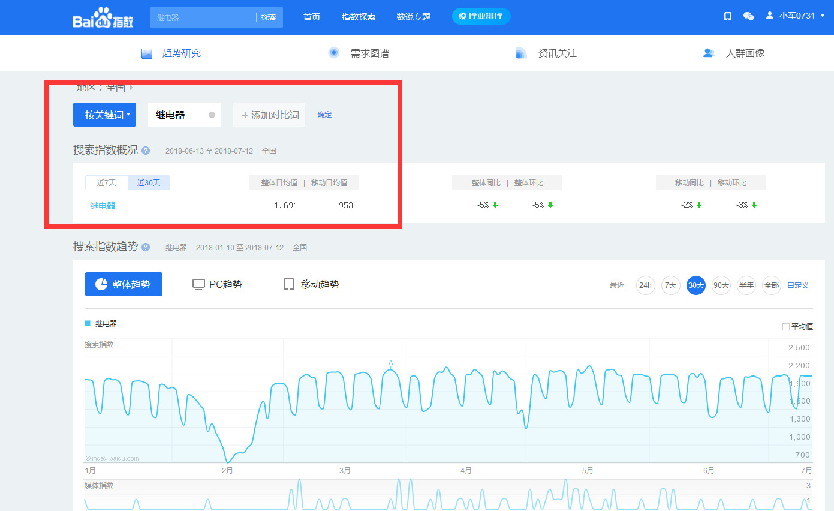The image size is (834, 511).
Task: Select the 30天 time range
Action: click(x=695, y=285)
